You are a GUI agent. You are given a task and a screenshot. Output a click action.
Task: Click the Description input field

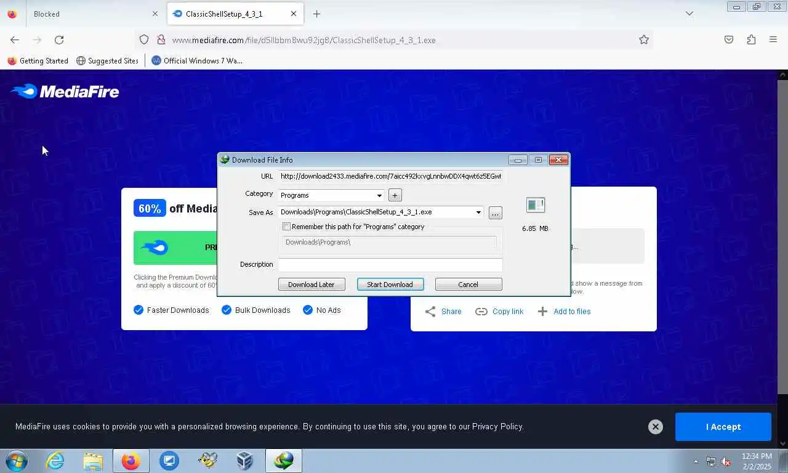click(x=390, y=265)
